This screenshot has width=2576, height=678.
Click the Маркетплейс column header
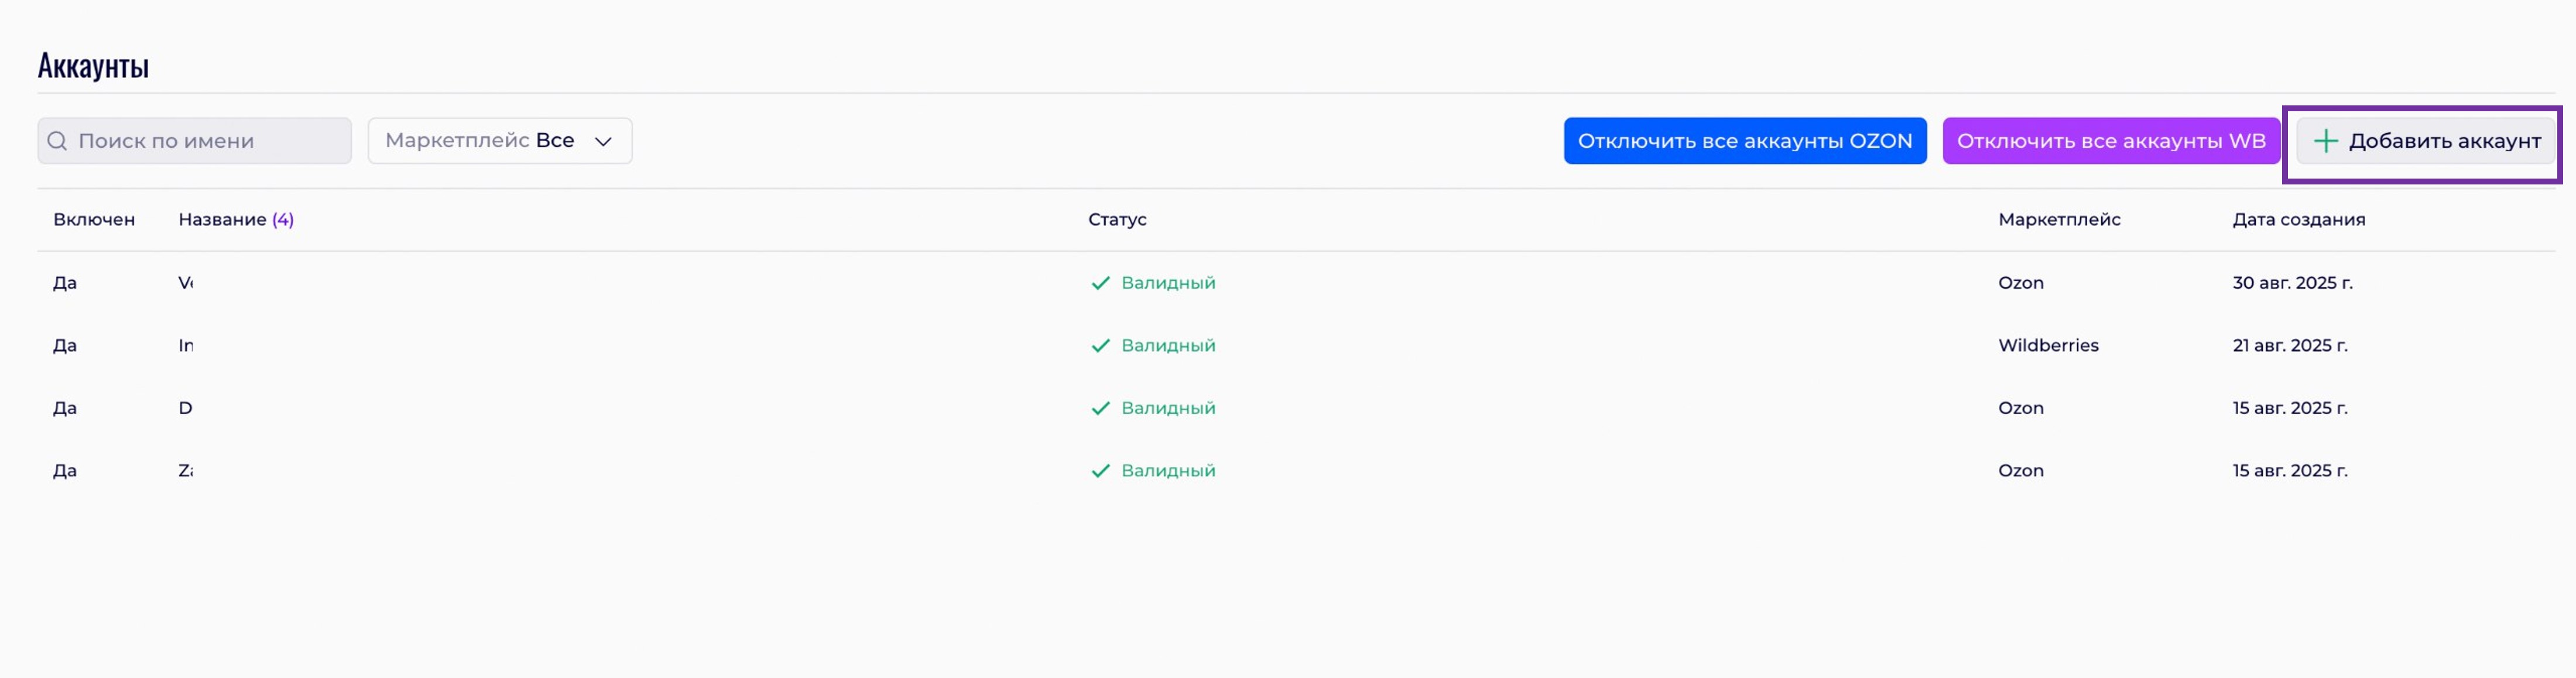[x=2059, y=219]
